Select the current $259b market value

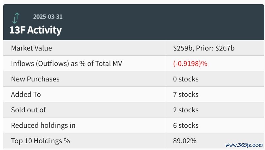pyautogui.click(x=183, y=48)
